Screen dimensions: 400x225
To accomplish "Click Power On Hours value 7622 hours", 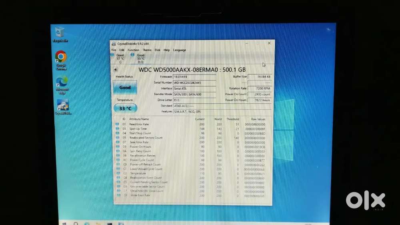I will point(260,100).
